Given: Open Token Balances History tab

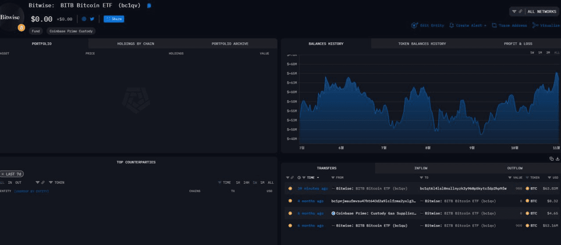Looking at the screenshot, I should click(x=422, y=44).
